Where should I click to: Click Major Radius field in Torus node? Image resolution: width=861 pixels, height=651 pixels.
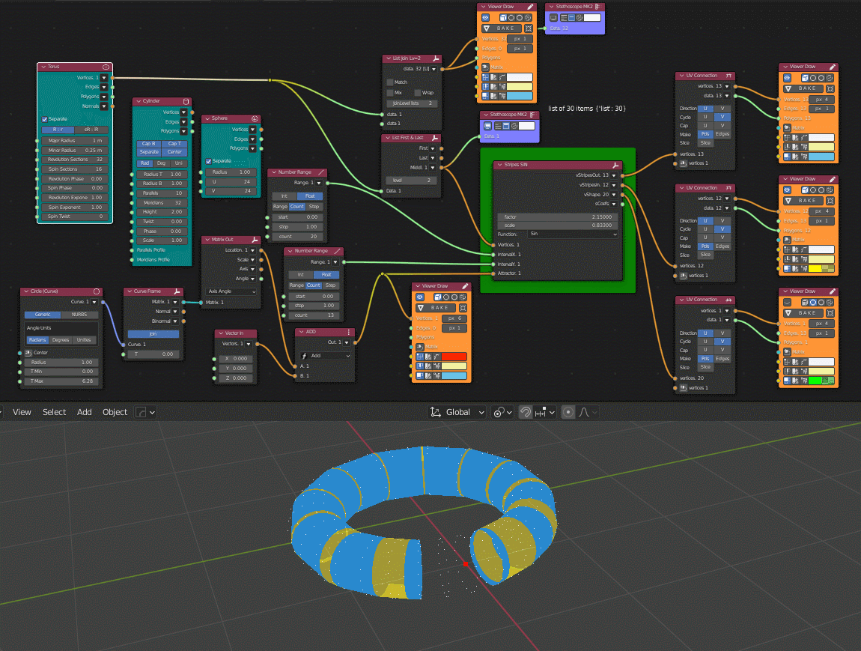click(75, 141)
